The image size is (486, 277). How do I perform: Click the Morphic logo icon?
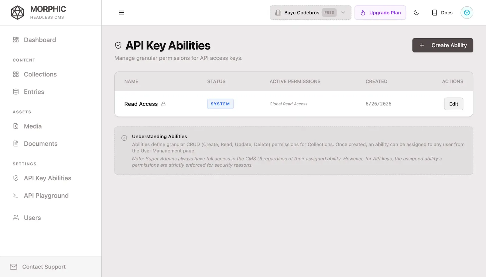(x=17, y=12)
